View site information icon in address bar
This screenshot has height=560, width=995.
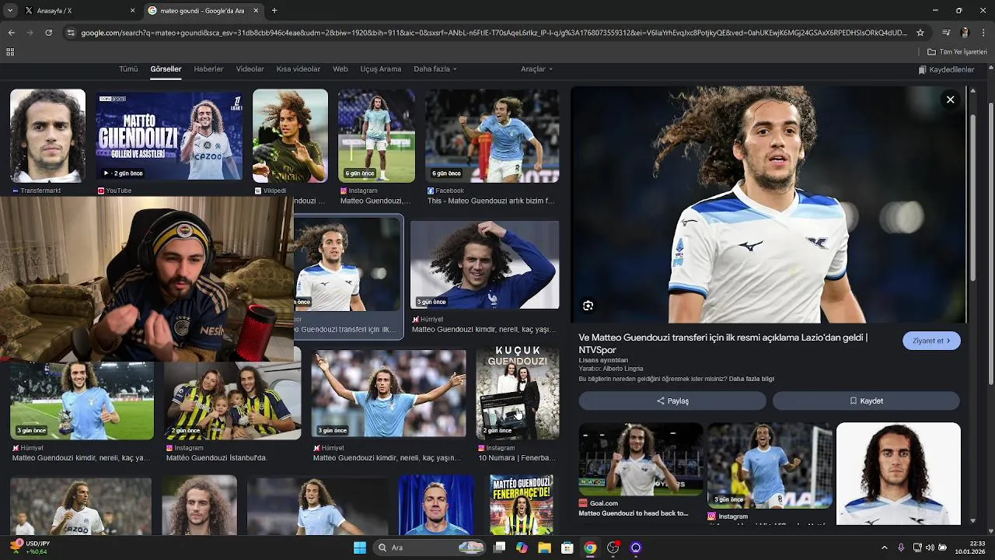(x=71, y=33)
